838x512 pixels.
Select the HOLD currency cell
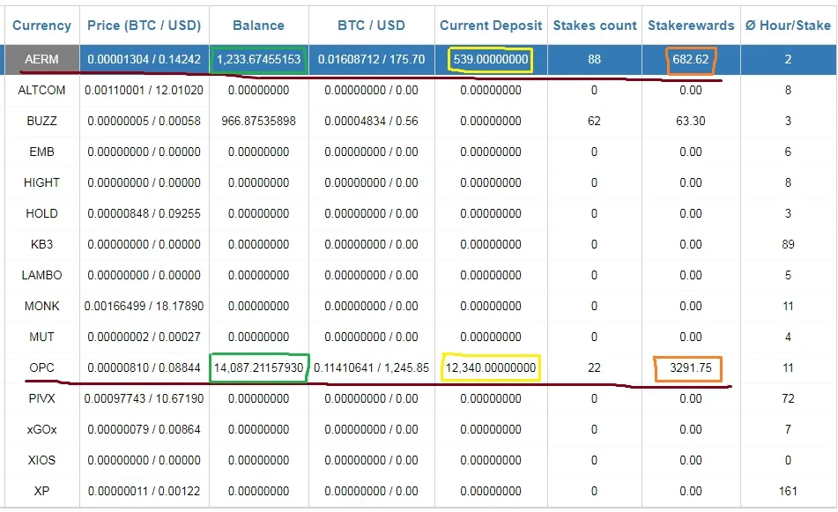41,214
